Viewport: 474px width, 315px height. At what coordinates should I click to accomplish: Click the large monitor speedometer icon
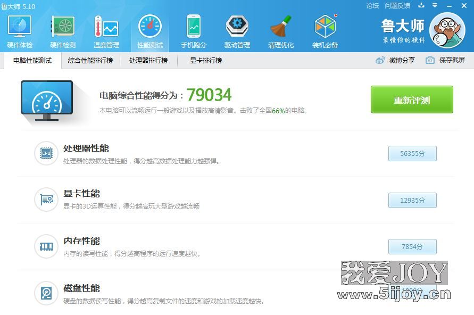[x=47, y=101]
